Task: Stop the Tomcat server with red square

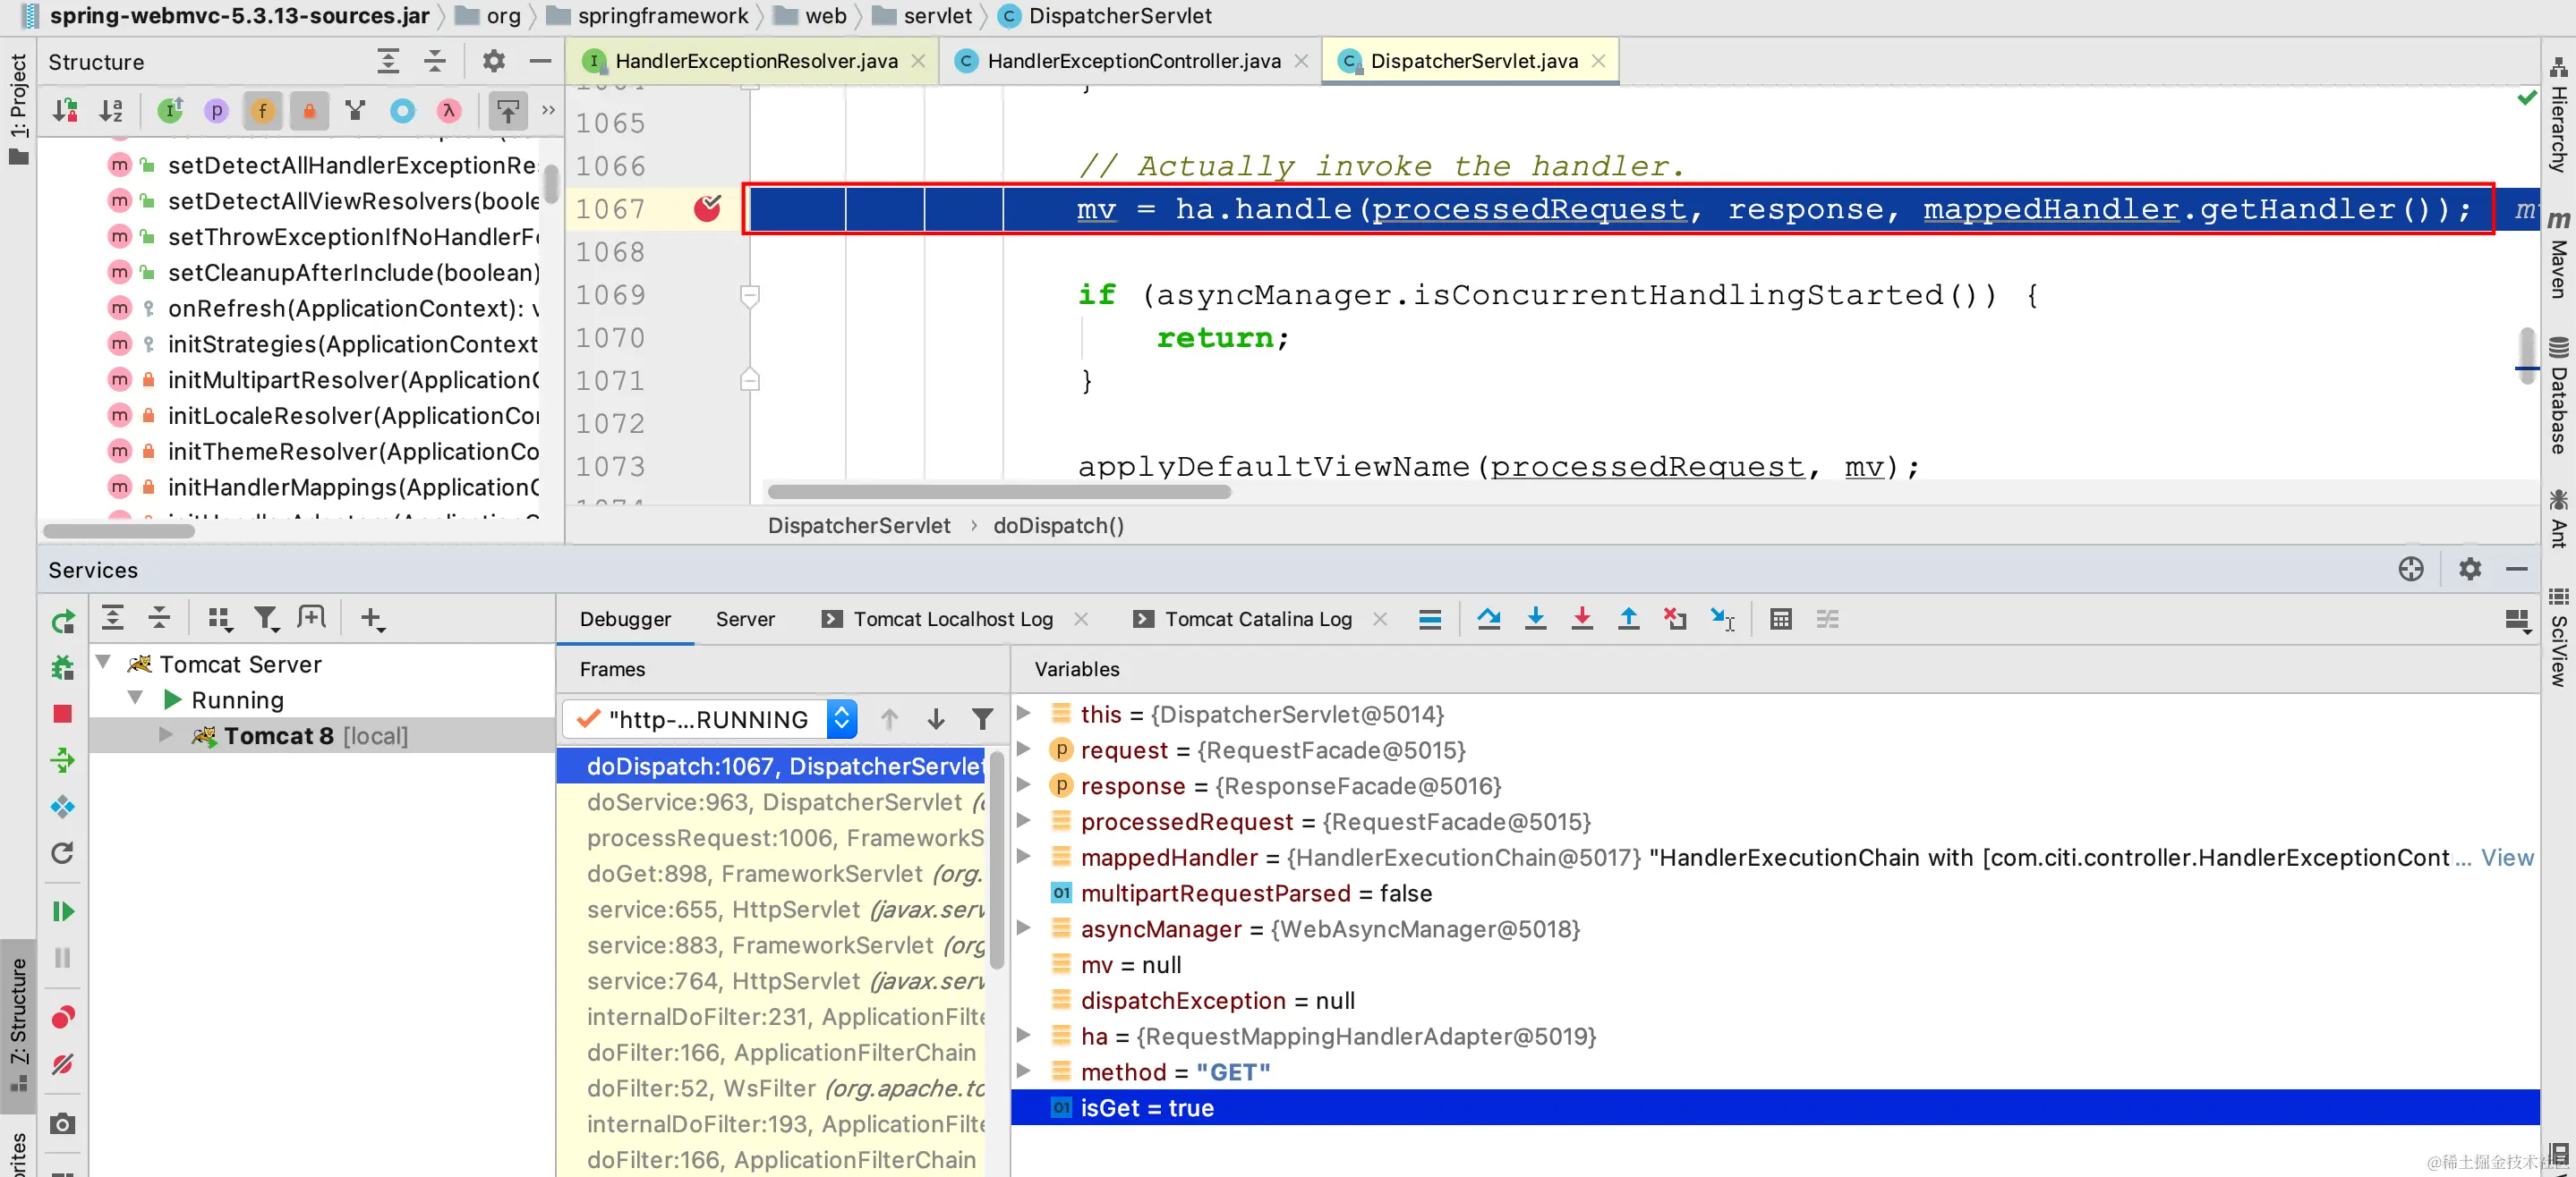Action: point(62,714)
